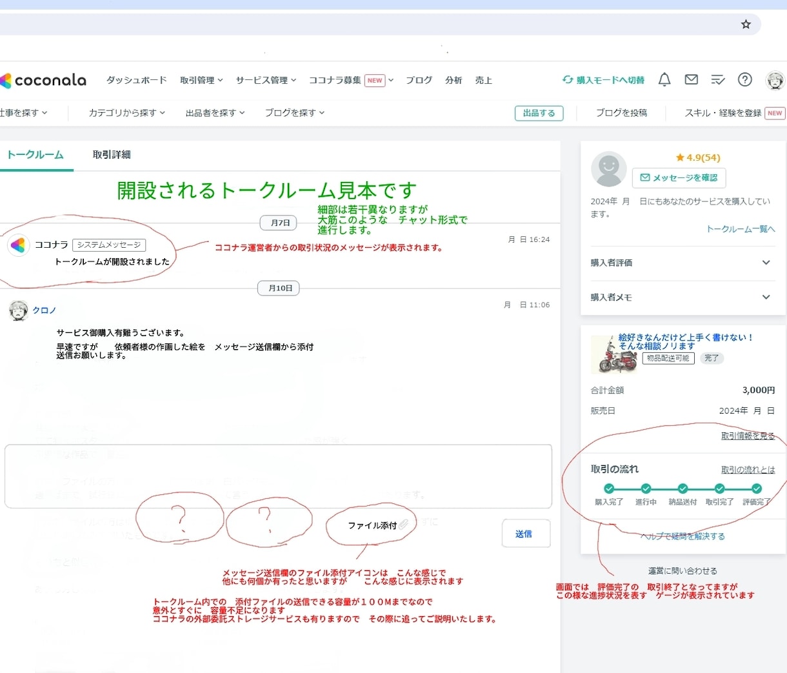Open service title 絵好きなんだけど上手く書けない

click(x=686, y=341)
